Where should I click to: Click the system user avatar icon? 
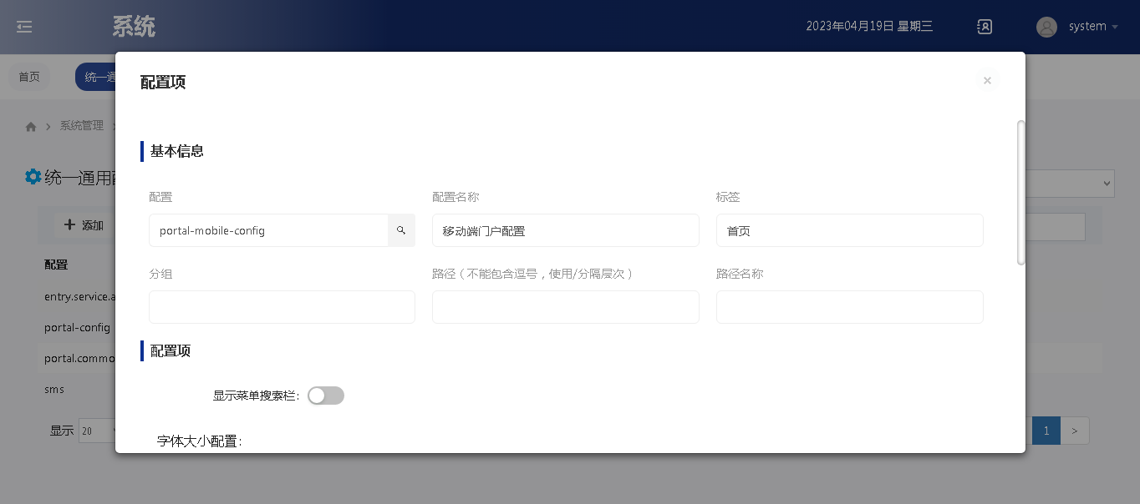point(1046,27)
